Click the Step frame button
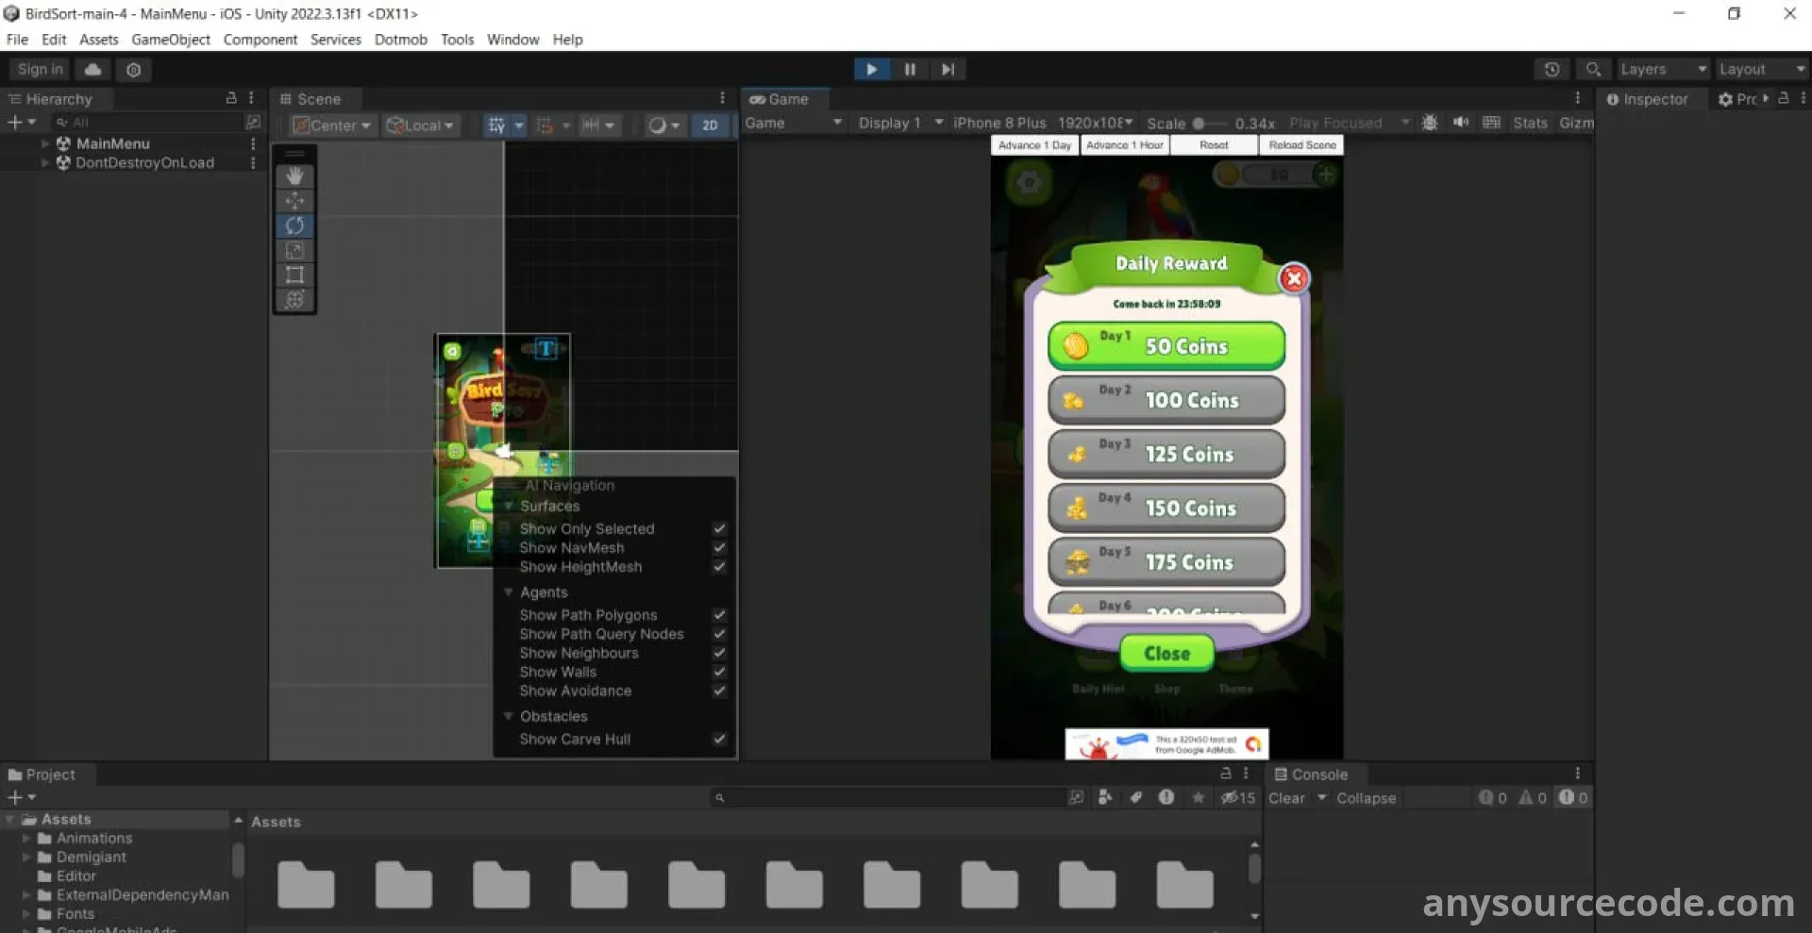The width and height of the screenshot is (1812, 933). (948, 69)
